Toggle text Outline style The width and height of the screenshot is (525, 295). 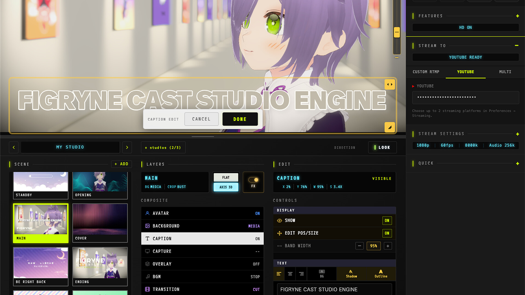point(381,274)
